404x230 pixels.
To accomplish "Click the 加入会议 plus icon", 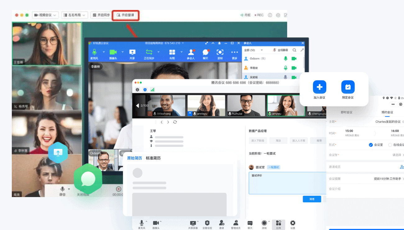I will [319, 87].
